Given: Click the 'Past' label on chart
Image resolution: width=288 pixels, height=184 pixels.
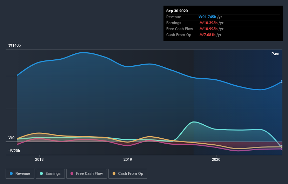Looking at the screenshot, I should 275,54.
